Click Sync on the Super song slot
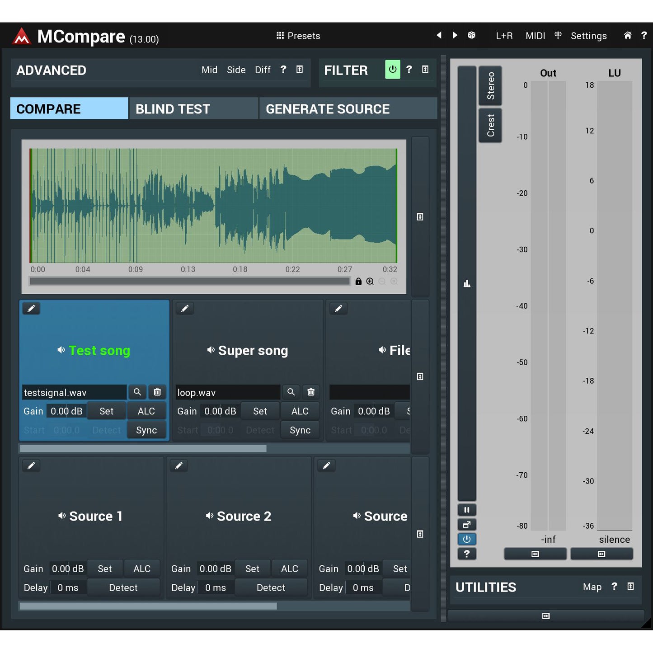This screenshot has width=653, height=653. (300, 430)
